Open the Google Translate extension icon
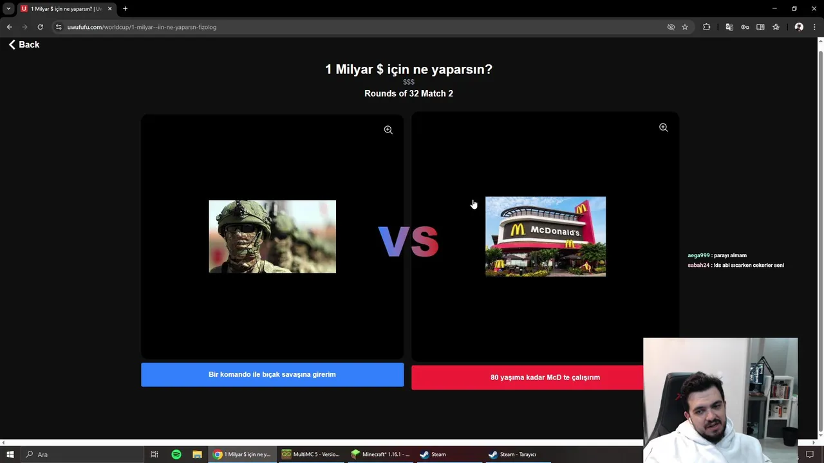 (x=729, y=27)
